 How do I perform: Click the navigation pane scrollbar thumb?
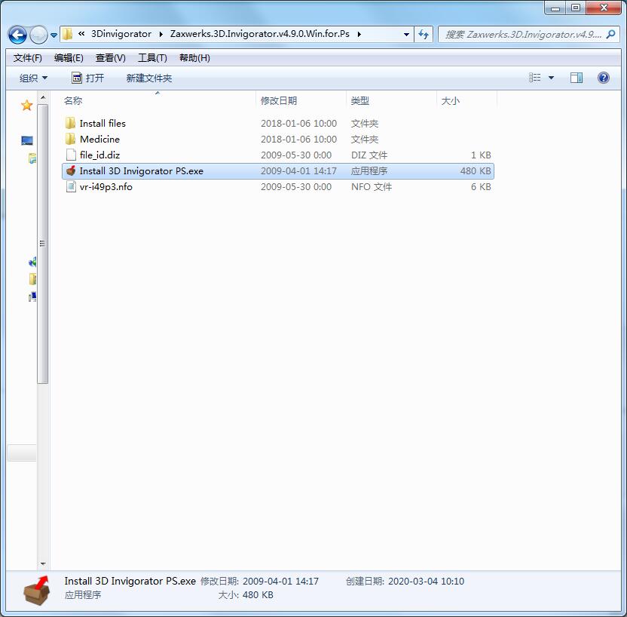tap(43, 244)
